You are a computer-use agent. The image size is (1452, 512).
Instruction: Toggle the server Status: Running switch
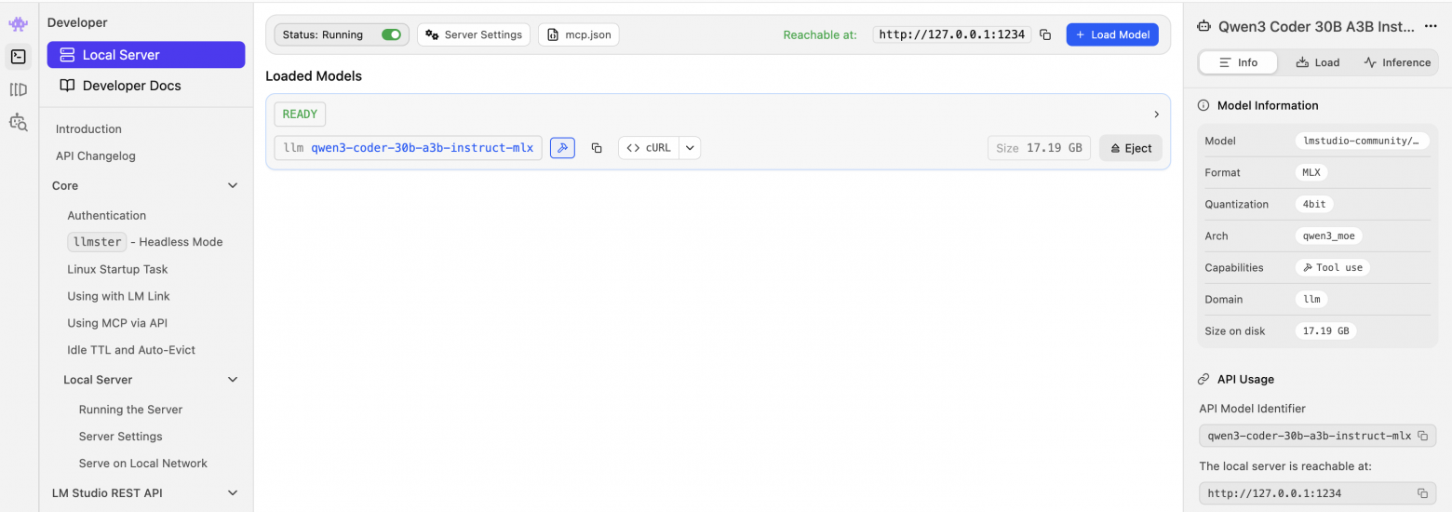[391, 34]
